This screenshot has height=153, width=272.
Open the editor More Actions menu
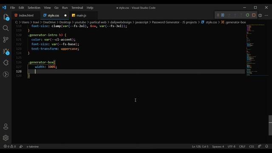click(x=266, y=15)
